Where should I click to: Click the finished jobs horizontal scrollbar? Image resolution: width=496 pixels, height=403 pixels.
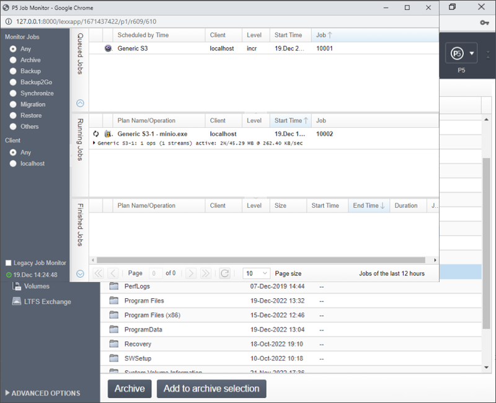[x=260, y=260]
